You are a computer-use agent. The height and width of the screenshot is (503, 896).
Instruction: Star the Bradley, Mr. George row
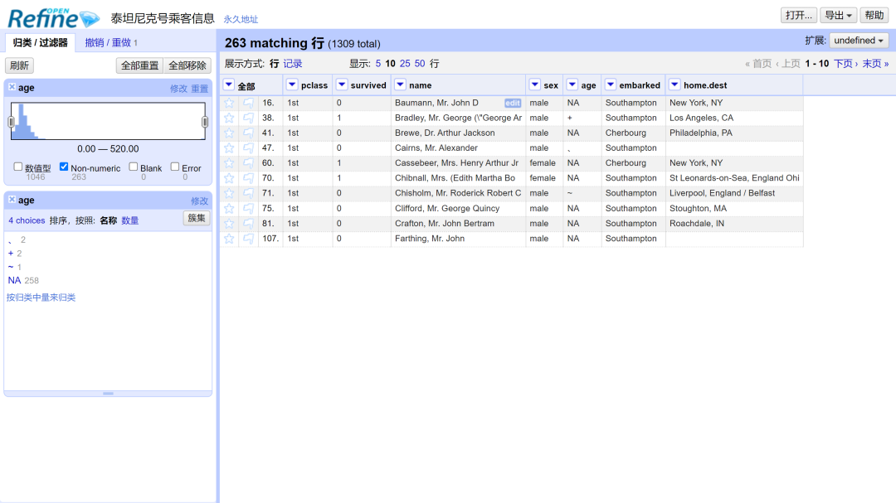pyautogui.click(x=229, y=118)
